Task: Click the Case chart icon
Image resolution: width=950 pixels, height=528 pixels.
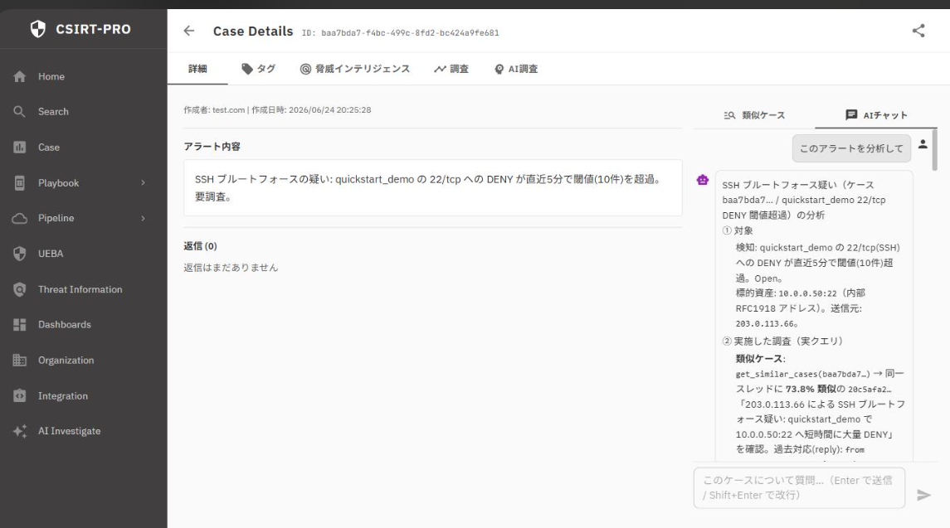Action: click(x=19, y=148)
